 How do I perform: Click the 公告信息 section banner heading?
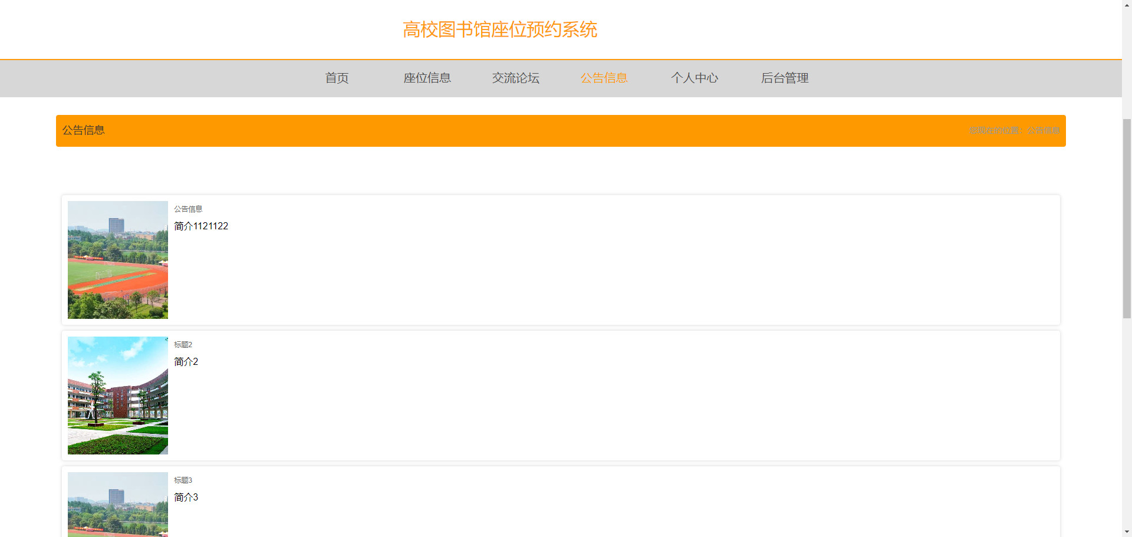click(84, 130)
